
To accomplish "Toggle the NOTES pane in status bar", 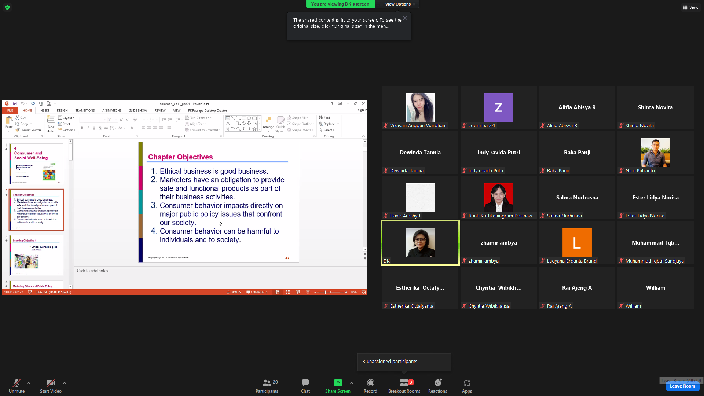I will [234, 292].
